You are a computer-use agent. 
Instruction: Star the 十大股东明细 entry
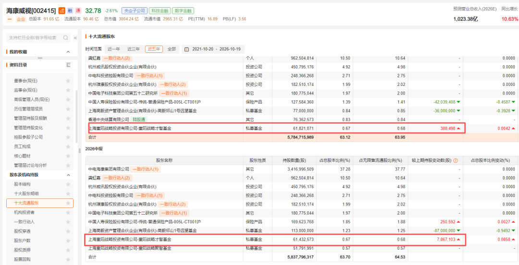coord(68,193)
